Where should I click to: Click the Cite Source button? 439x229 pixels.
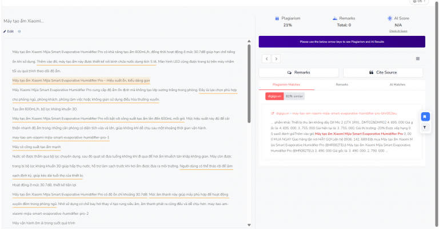(x=383, y=72)
